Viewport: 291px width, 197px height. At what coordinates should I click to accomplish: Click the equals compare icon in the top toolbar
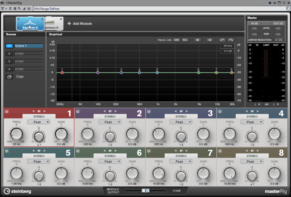(x=11, y=9)
